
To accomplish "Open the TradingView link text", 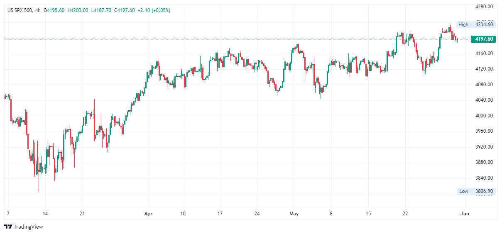I will [28, 227].
